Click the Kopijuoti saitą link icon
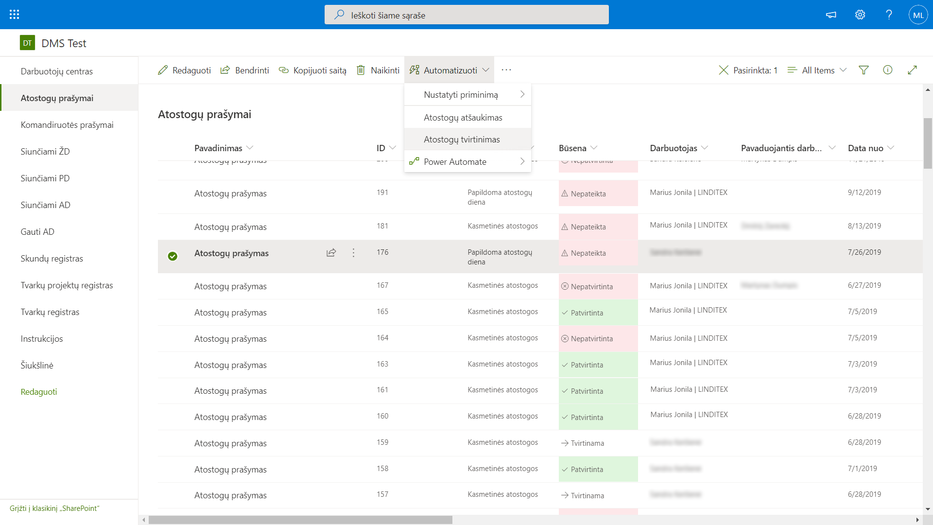 point(283,70)
